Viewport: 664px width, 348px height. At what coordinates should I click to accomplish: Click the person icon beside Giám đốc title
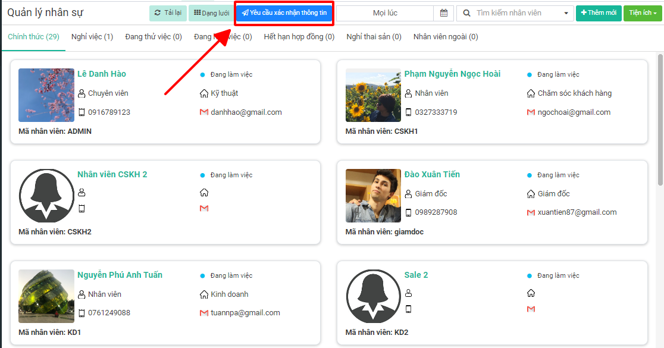[408, 194]
